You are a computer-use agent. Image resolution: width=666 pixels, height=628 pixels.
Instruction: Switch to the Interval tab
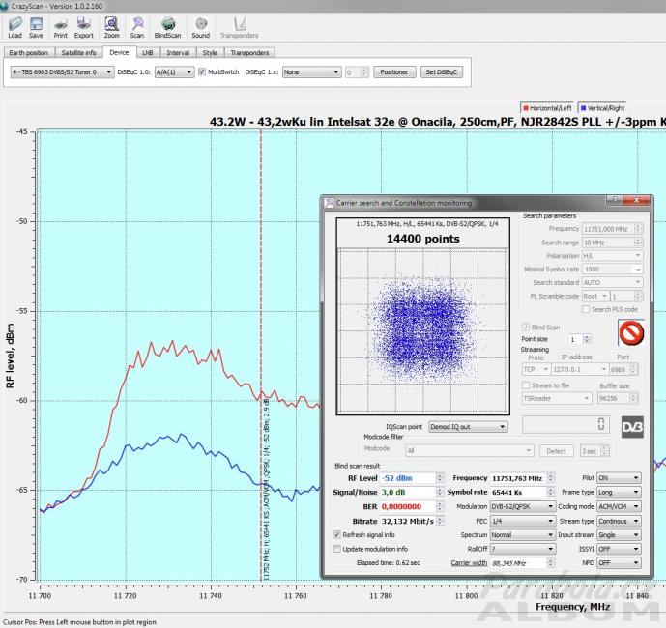(x=178, y=52)
